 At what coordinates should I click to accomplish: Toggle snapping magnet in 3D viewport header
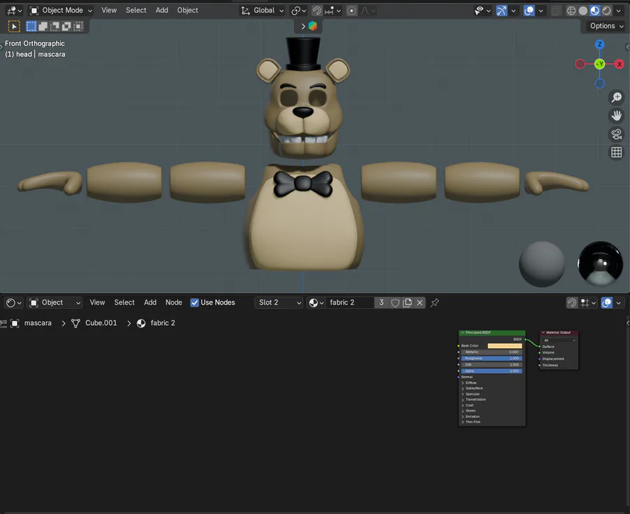(317, 11)
